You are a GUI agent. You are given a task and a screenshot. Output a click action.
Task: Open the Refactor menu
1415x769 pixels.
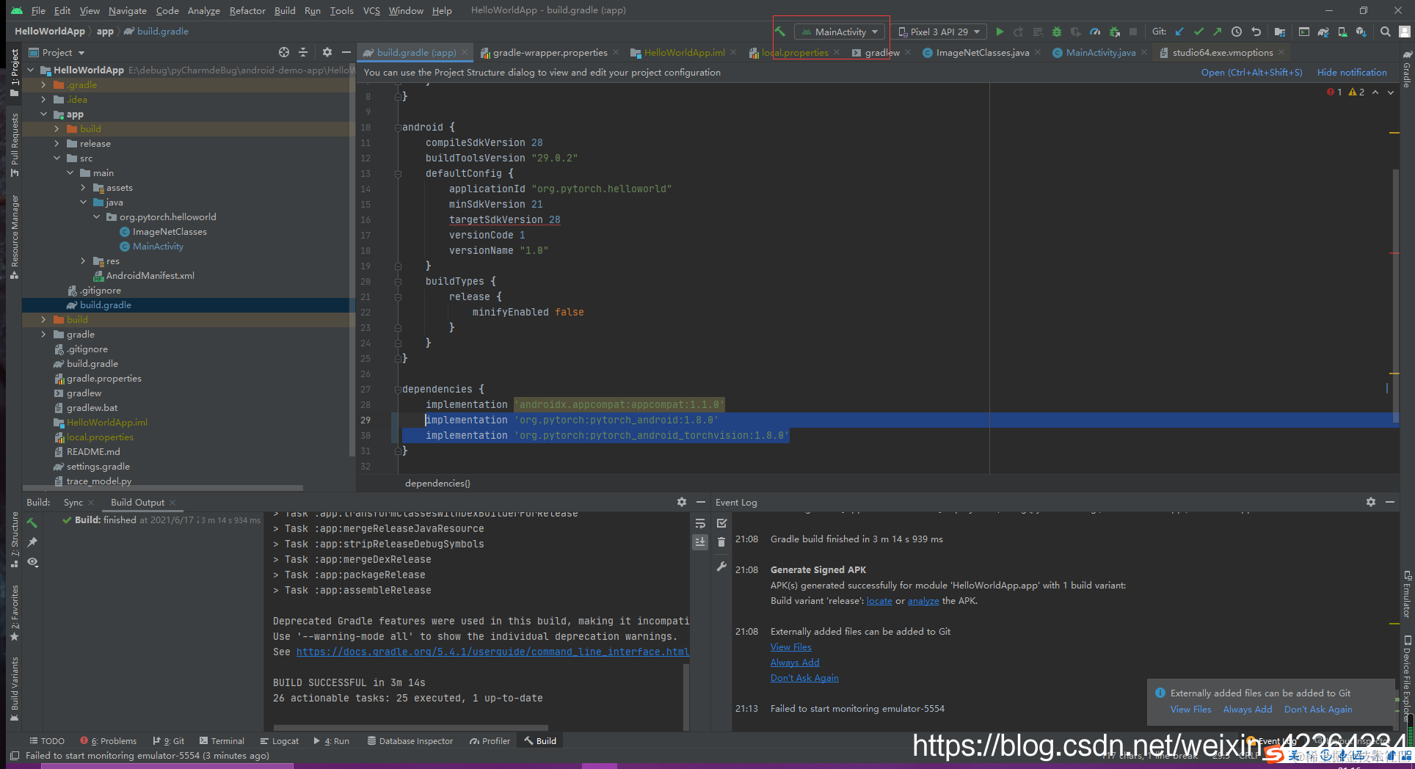tap(247, 10)
